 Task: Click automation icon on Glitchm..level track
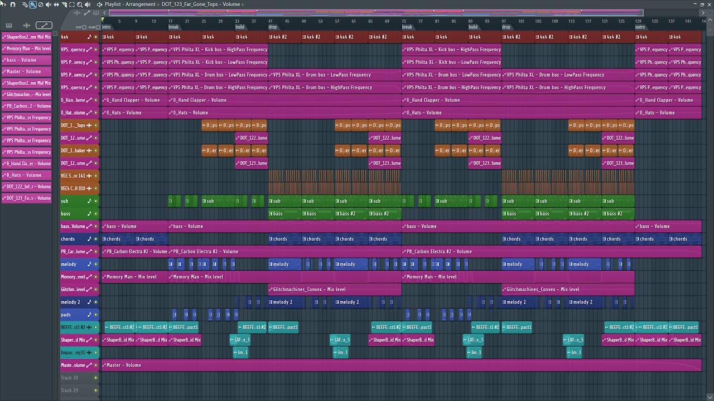coord(89,290)
